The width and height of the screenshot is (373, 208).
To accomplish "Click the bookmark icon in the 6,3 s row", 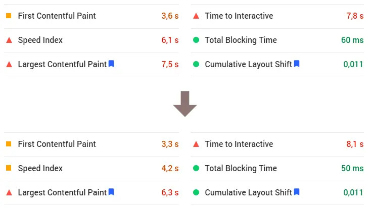I will coord(111,192).
